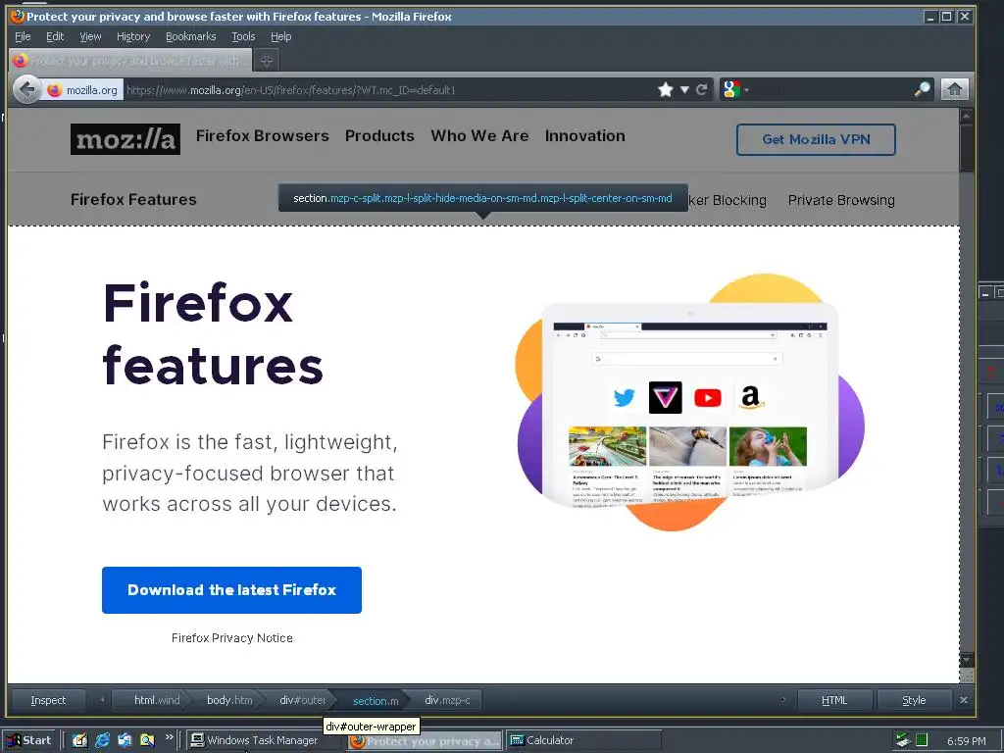The image size is (1004, 753).
Task: Open the Private Browsing link
Action: click(841, 200)
